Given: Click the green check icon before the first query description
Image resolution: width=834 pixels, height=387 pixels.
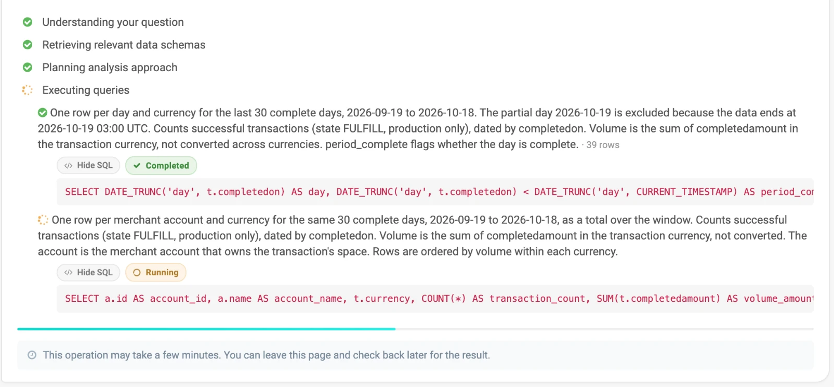Looking at the screenshot, I should (43, 113).
